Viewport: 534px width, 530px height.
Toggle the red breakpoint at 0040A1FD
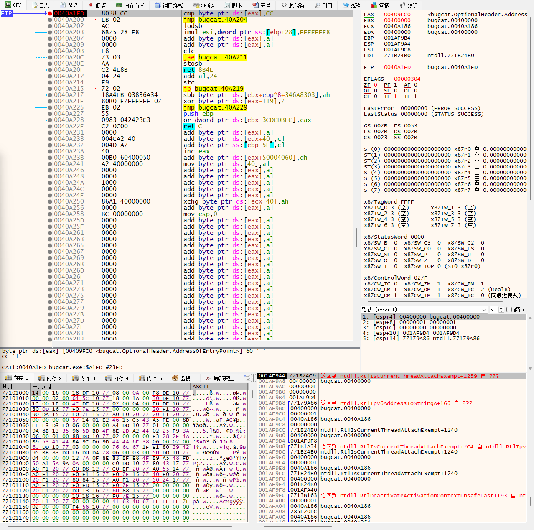(x=50, y=13)
